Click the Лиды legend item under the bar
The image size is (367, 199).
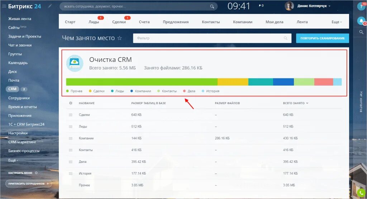pyautogui.click(x=118, y=91)
